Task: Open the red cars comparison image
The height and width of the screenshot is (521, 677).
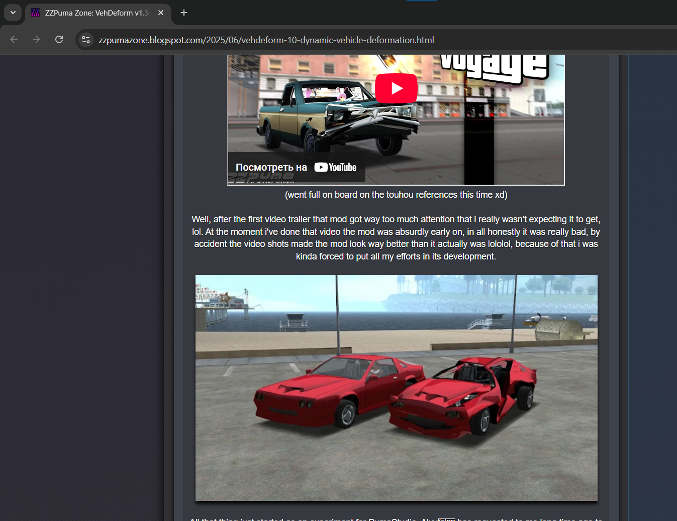Action: (397, 388)
